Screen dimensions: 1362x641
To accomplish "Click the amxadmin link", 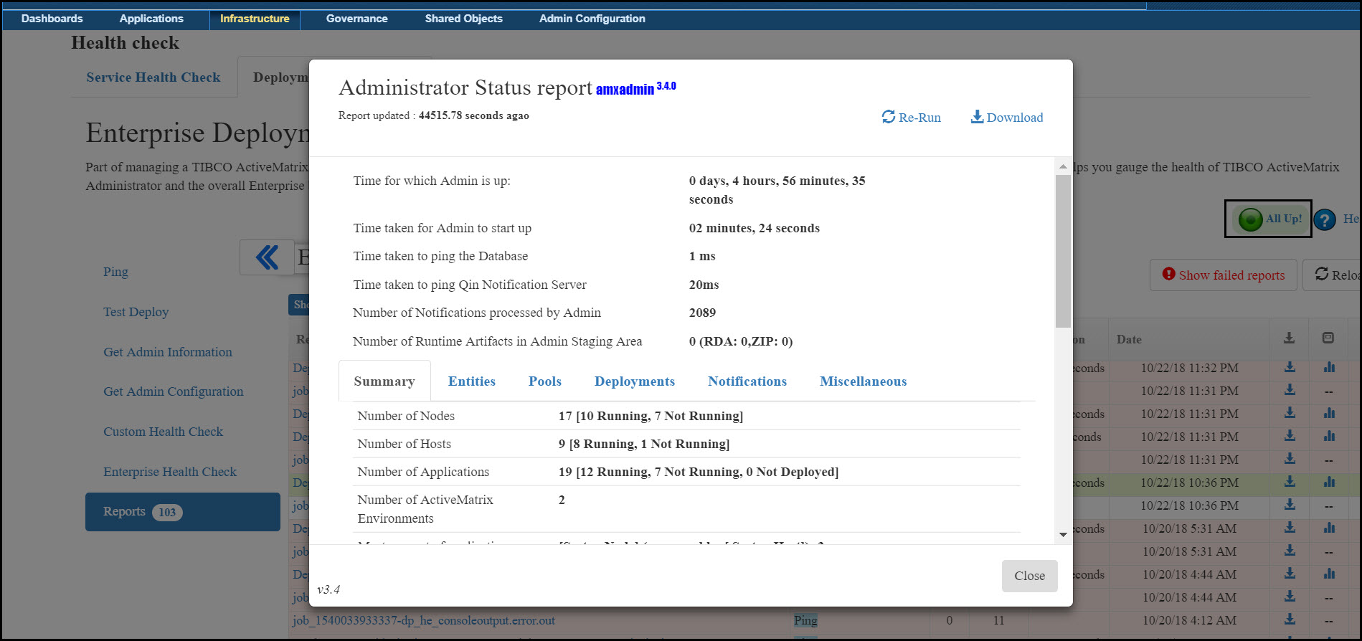I will coord(625,90).
